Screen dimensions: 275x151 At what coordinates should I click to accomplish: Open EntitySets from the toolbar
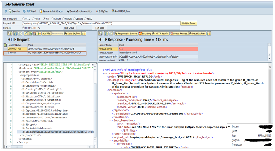coord(102,11)
